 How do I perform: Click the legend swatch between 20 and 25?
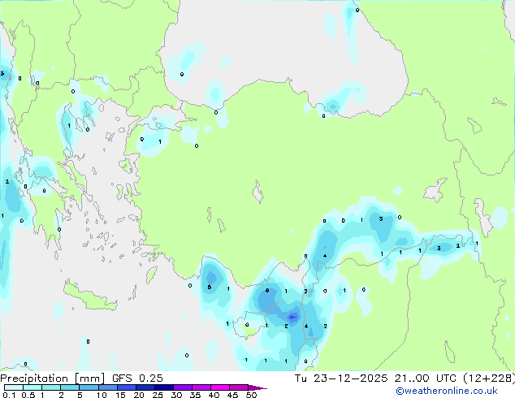(x=145, y=387)
